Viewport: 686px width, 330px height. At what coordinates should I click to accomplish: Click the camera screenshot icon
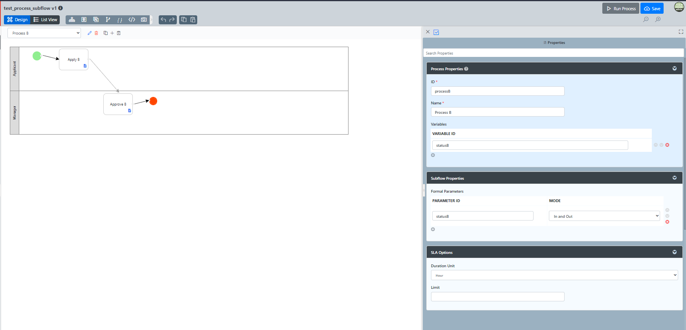click(x=144, y=20)
